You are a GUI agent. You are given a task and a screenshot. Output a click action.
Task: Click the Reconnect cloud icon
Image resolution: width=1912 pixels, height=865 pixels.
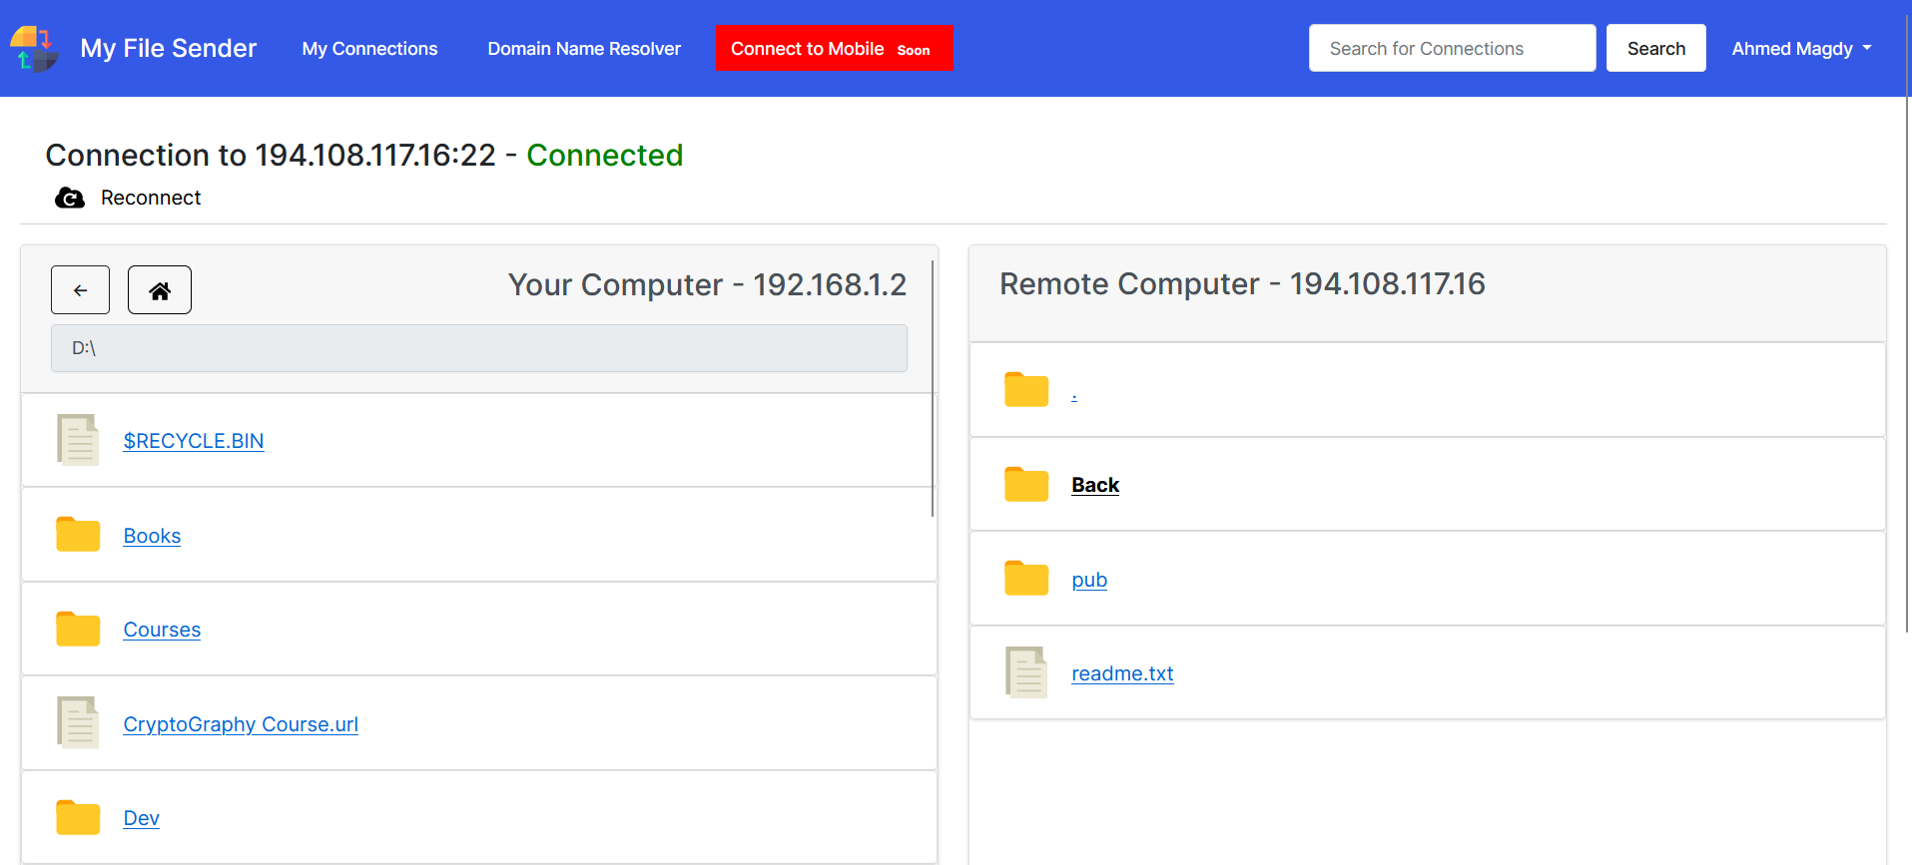click(x=69, y=199)
